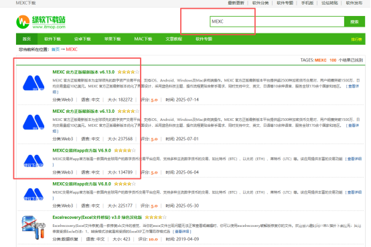The width and height of the screenshot is (371, 247).
Task: Click 查看详细 for MEXC V6.8.0 entry
Action: [354, 192]
